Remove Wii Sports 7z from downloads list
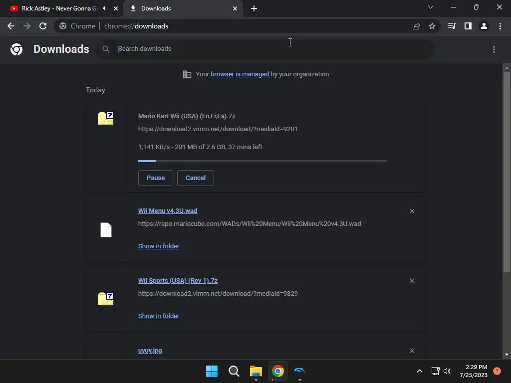The image size is (511, 383). tap(412, 281)
